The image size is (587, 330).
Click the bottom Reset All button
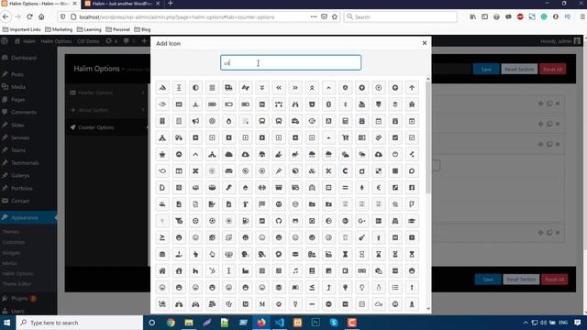click(x=554, y=280)
